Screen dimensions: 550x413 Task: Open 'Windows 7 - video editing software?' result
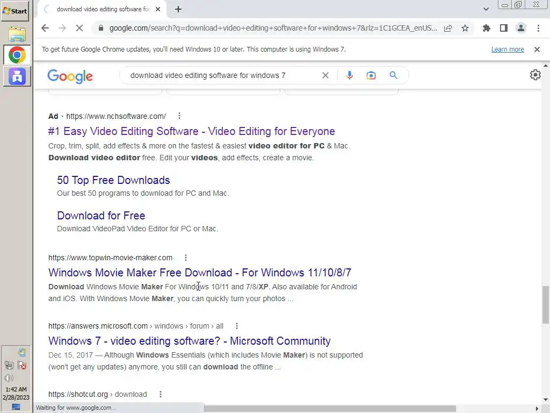pos(190,340)
